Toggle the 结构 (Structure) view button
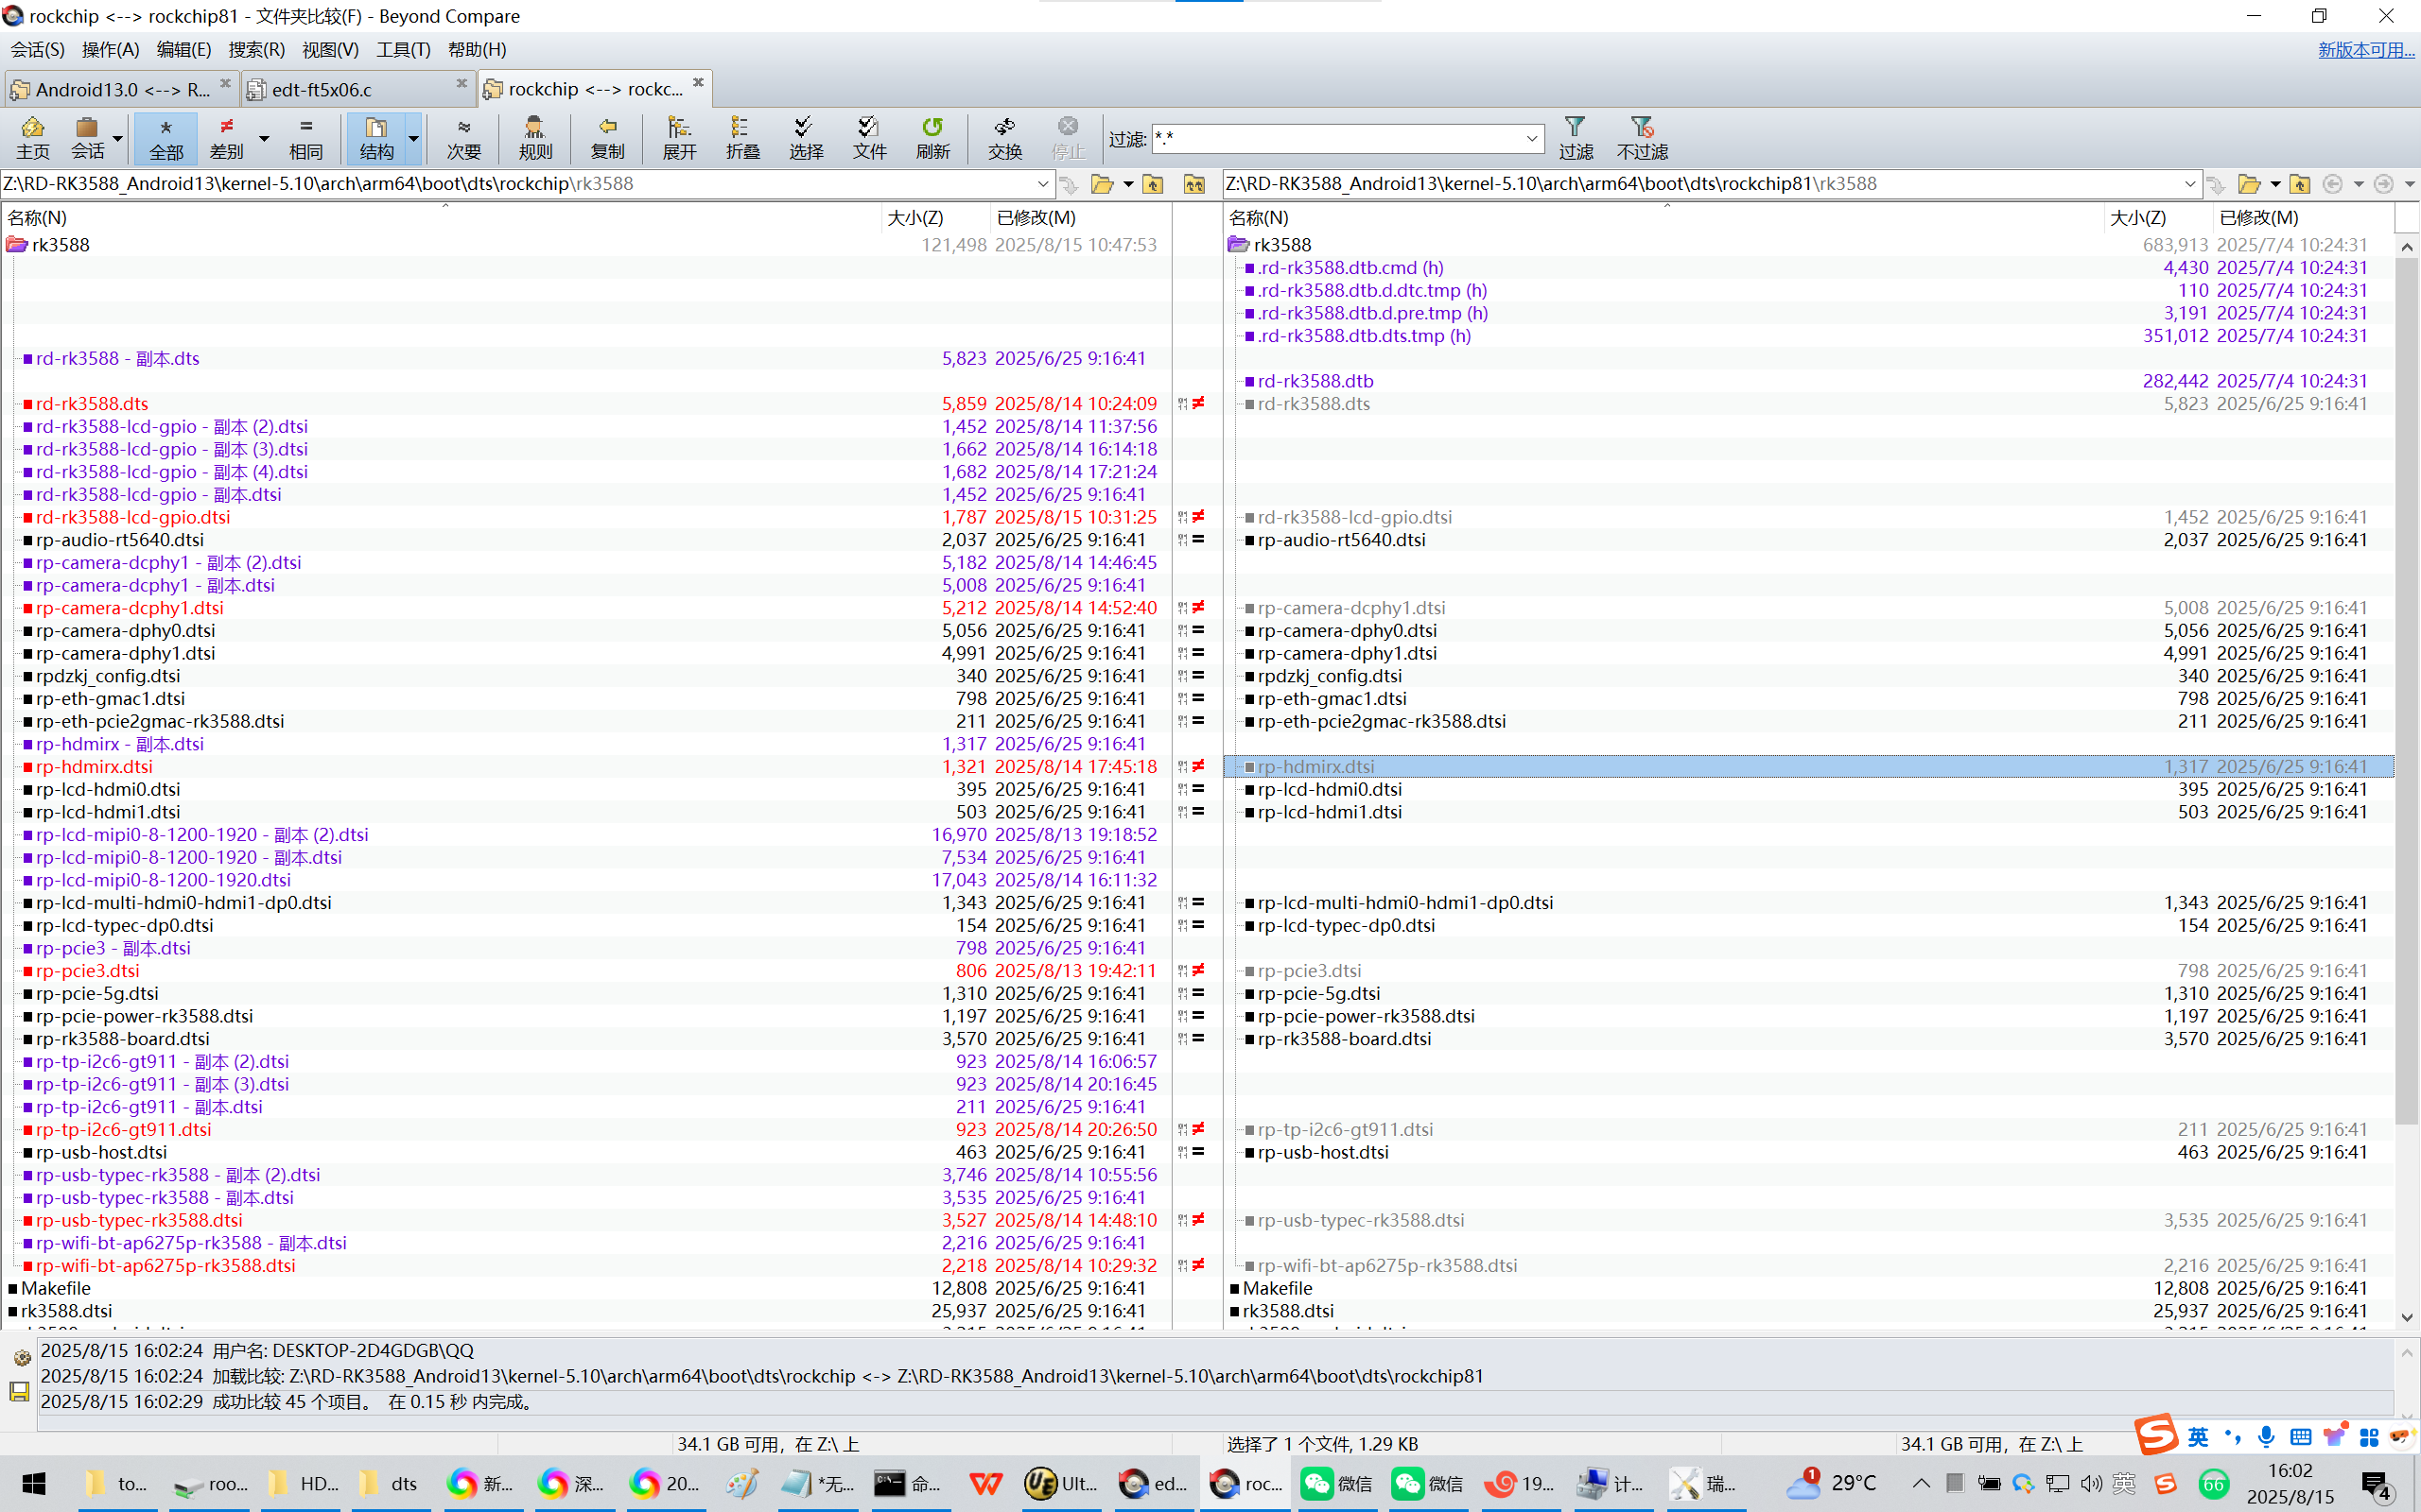 (376, 138)
